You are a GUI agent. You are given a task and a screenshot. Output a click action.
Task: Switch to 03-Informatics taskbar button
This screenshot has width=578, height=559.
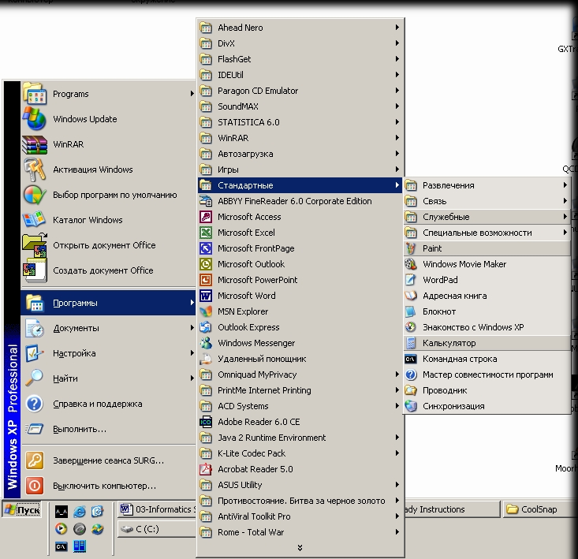[158, 509]
